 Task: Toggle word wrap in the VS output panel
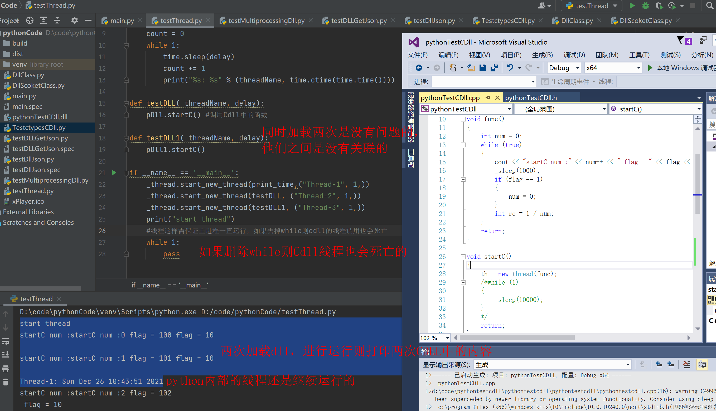click(x=702, y=365)
